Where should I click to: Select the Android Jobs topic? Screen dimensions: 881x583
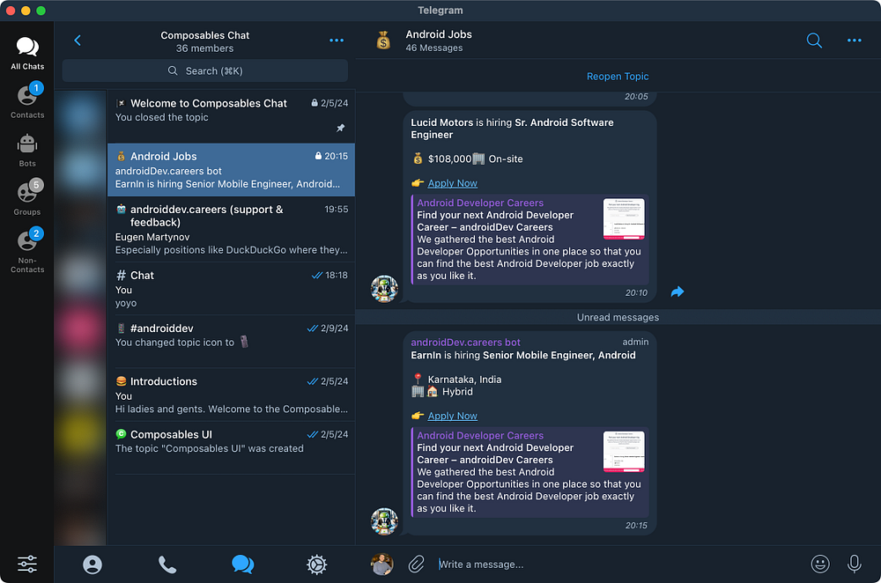[x=231, y=170]
